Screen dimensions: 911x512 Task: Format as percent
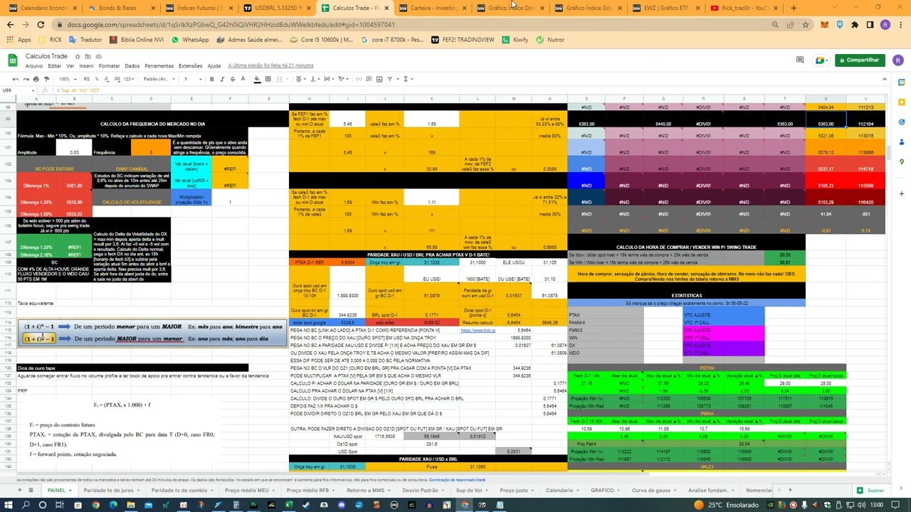click(97, 79)
